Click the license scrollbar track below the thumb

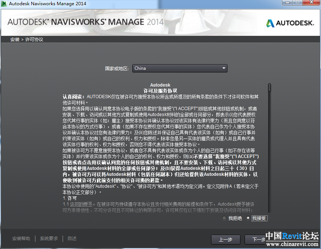(270, 157)
